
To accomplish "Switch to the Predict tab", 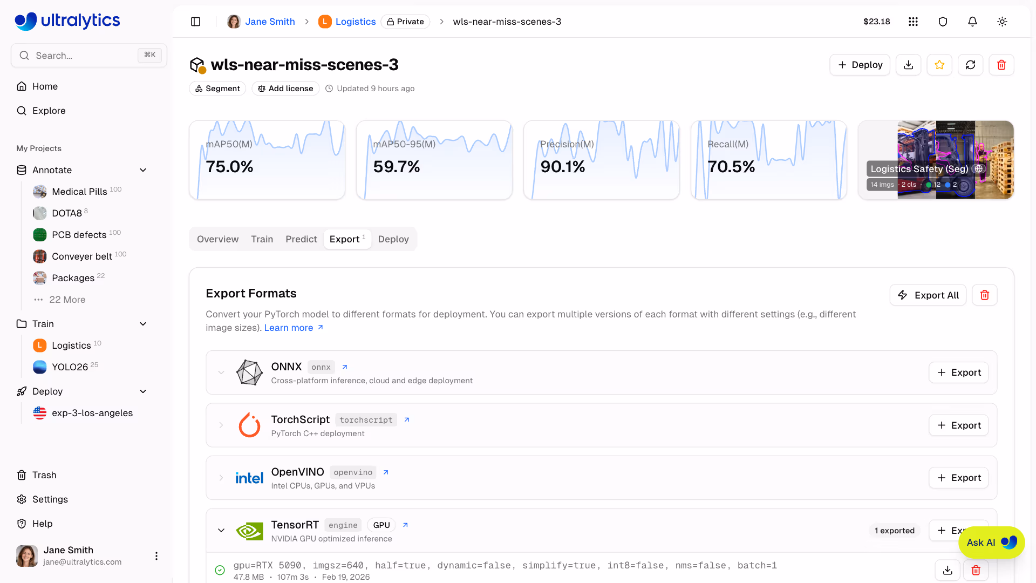I will click(301, 239).
